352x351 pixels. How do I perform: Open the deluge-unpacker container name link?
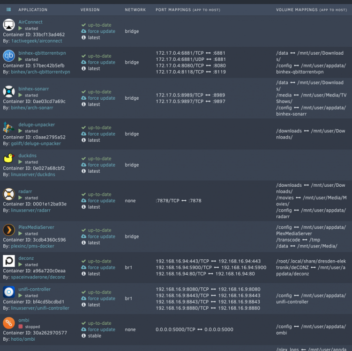(37, 124)
